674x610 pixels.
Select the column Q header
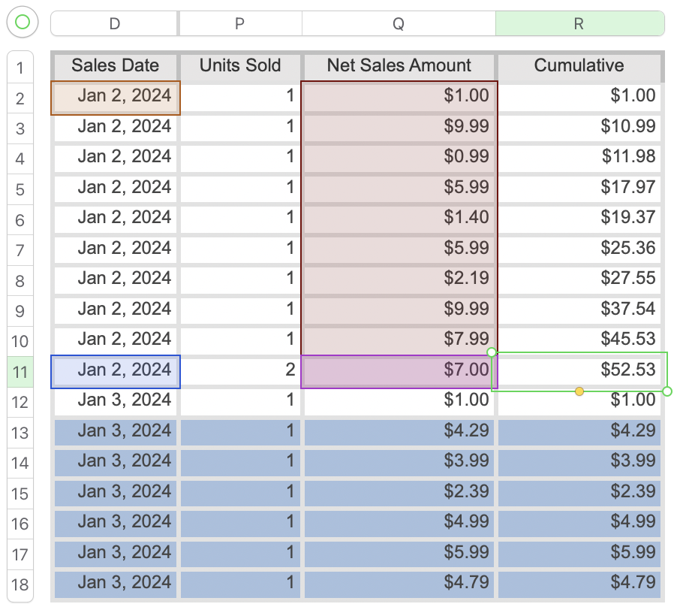pyautogui.click(x=398, y=23)
